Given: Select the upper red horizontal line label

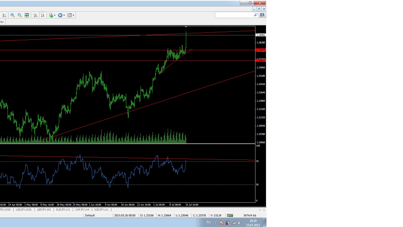Looking at the screenshot, I should click(x=261, y=50).
